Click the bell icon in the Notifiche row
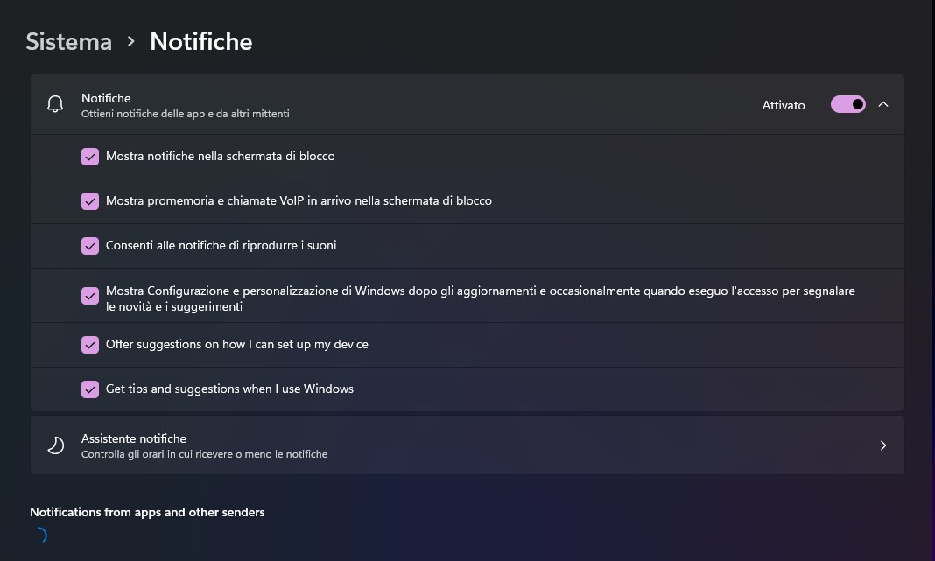935x561 pixels. pyautogui.click(x=55, y=105)
